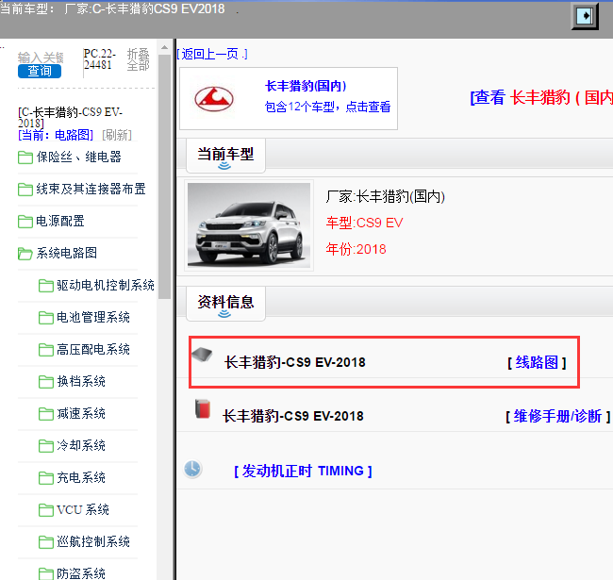Select 高压配电系统 tree label
This screenshot has width=613, height=580.
tap(93, 349)
